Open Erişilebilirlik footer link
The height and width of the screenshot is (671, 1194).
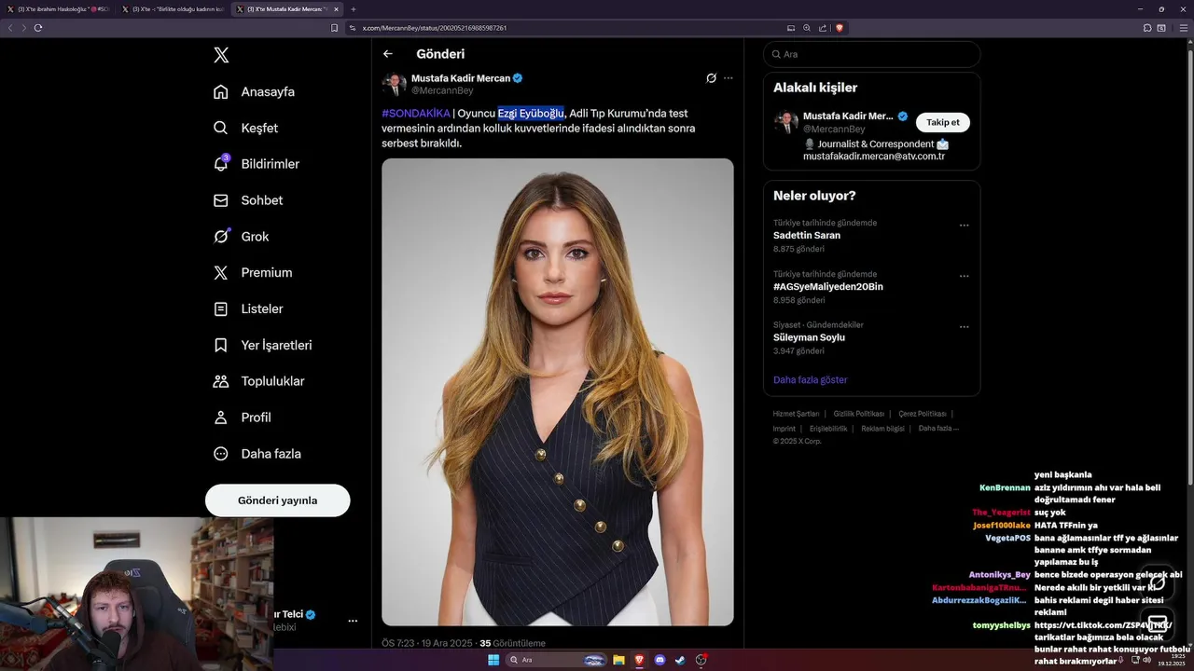click(828, 429)
